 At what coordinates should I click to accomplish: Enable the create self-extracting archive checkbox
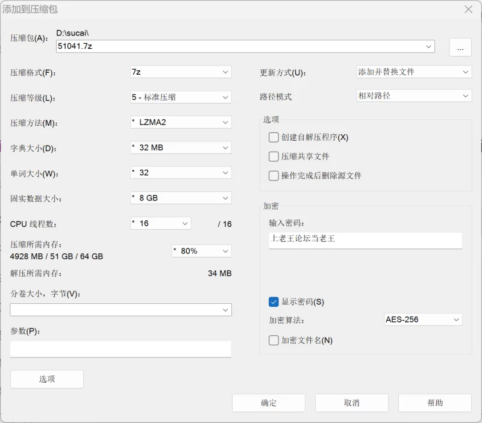pyautogui.click(x=274, y=137)
